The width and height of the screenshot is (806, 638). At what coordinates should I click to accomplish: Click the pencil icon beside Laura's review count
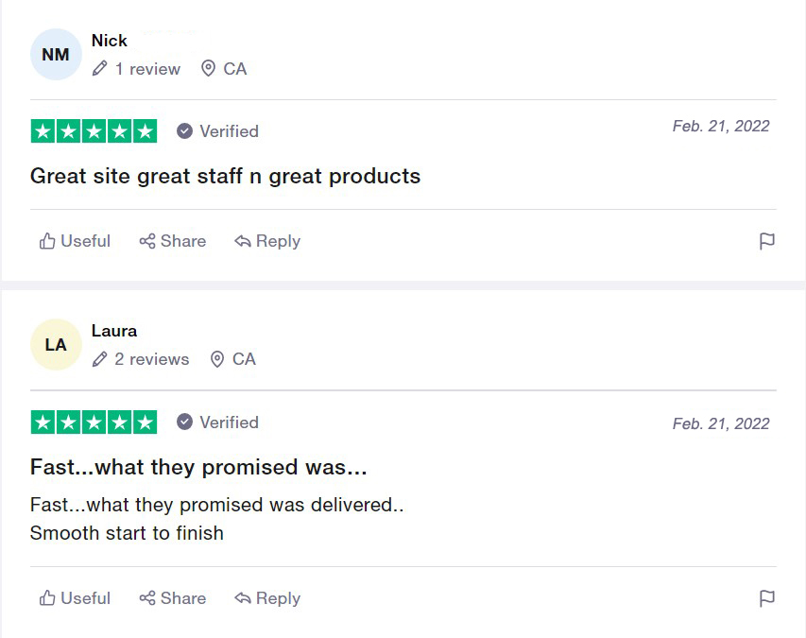(100, 359)
